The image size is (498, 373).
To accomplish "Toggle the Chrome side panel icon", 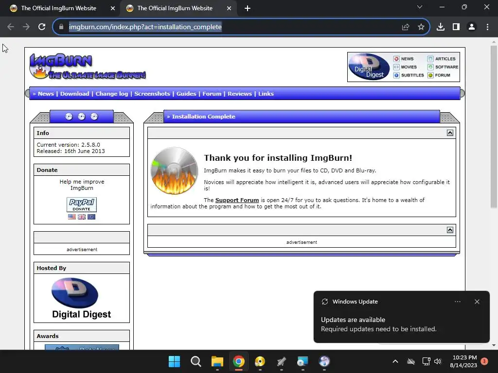I will (x=456, y=27).
